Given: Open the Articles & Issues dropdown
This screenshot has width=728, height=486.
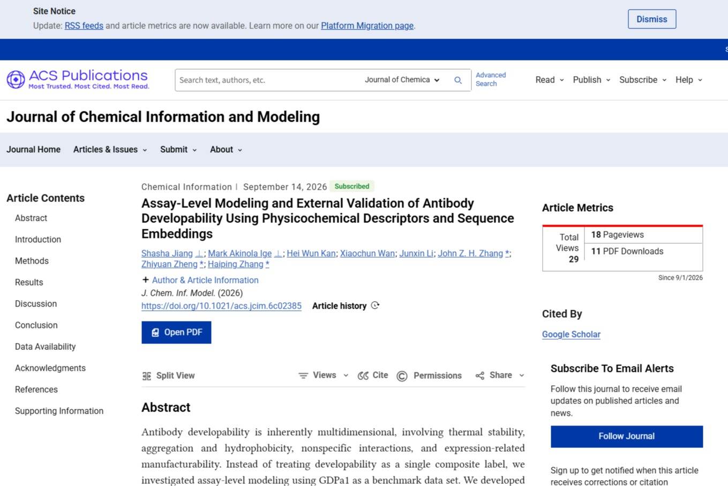Looking at the screenshot, I should 110,149.
